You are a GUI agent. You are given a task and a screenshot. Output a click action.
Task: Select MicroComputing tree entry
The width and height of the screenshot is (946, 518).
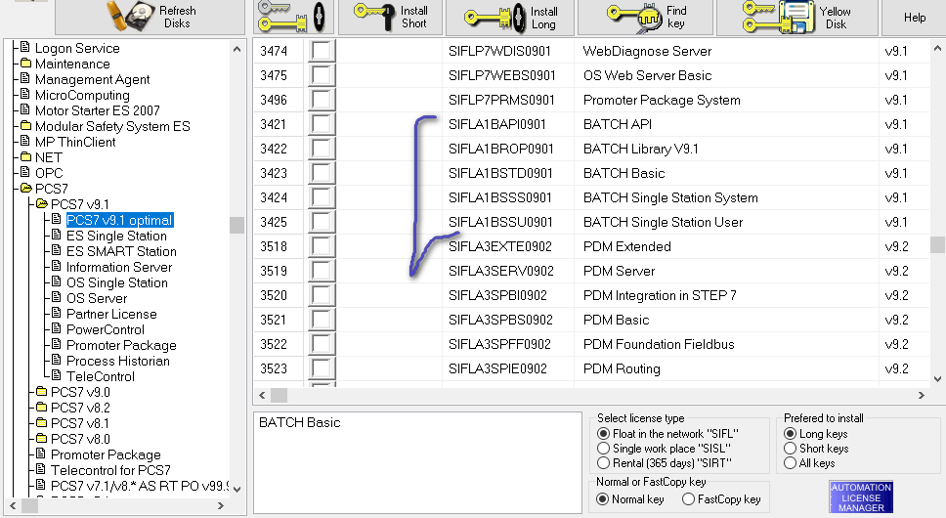point(82,95)
